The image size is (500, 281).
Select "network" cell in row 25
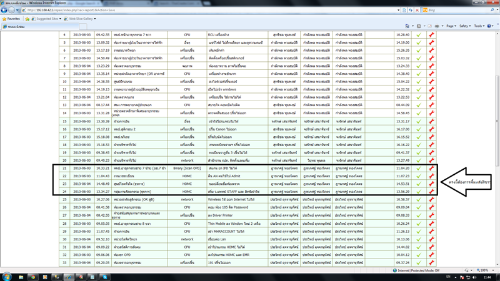tap(187, 199)
